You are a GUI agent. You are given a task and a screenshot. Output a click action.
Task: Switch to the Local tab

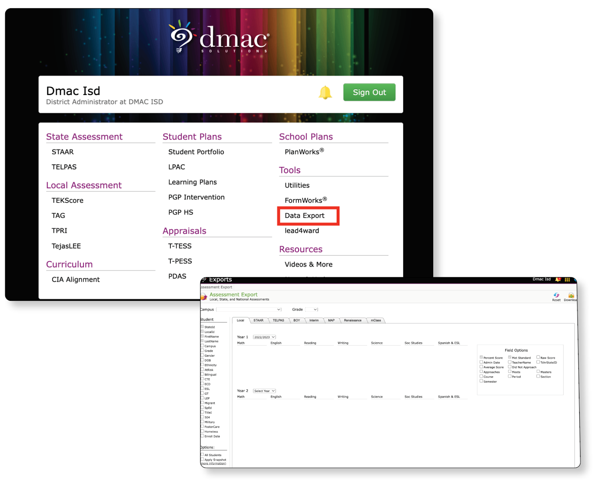click(240, 320)
